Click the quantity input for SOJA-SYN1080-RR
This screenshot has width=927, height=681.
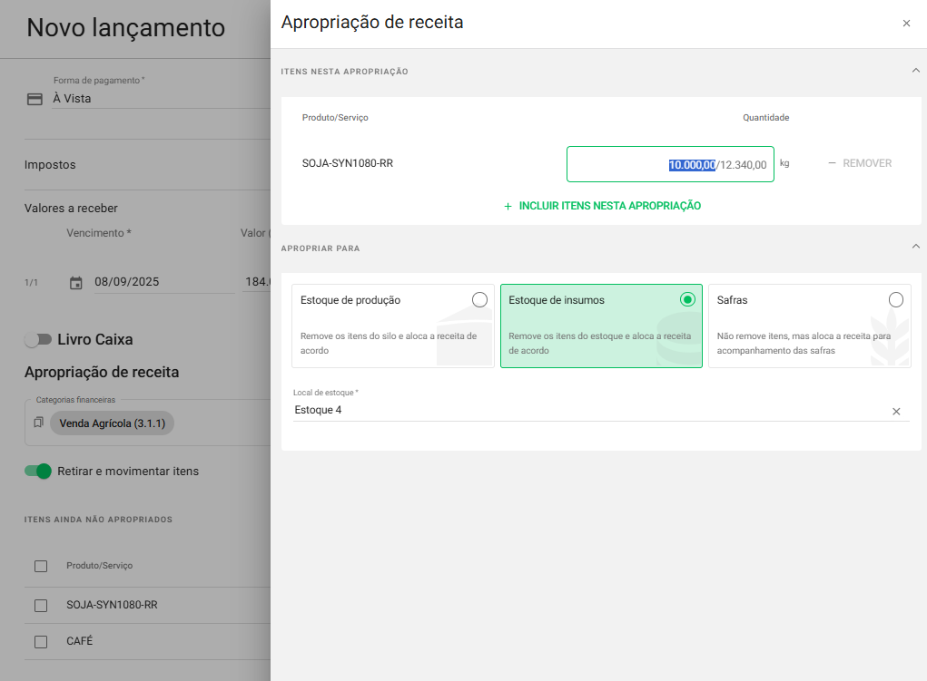pyautogui.click(x=669, y=165)
